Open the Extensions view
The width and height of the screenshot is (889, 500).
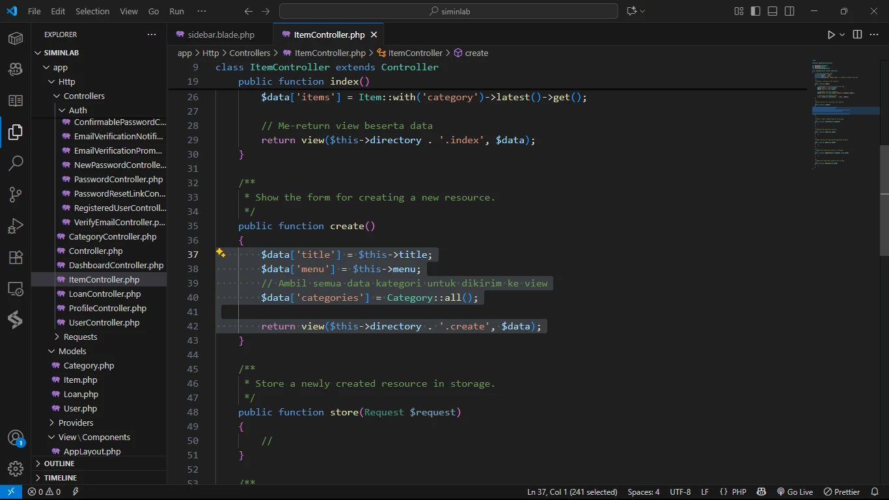(x=16, y=257)
